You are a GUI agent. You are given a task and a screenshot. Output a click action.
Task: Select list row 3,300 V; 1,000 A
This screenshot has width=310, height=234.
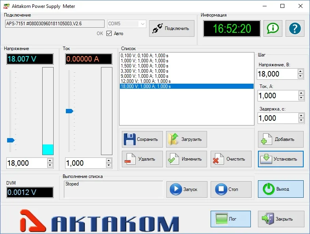click(187, 71)
